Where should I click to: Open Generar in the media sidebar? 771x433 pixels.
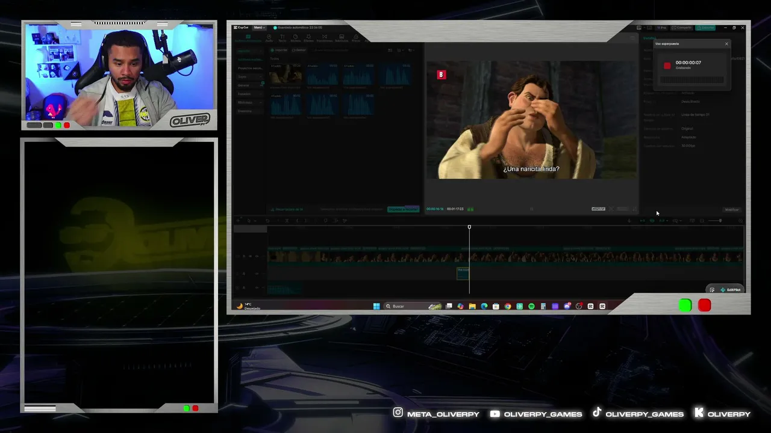pos(249,85)
